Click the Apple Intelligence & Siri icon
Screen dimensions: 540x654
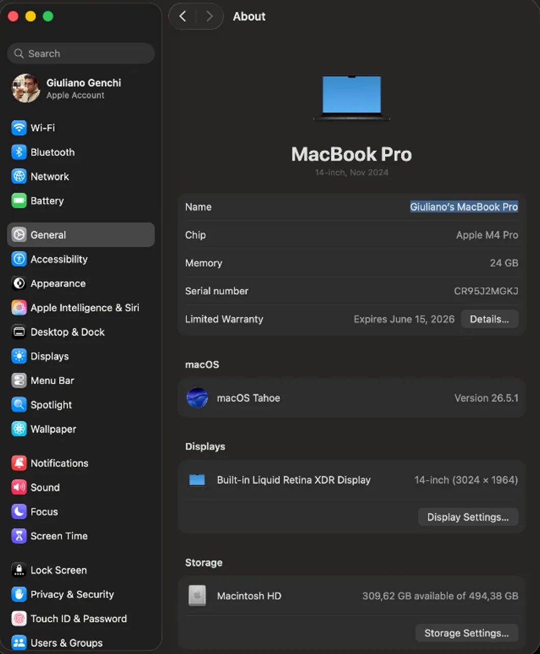click(19, 308)
